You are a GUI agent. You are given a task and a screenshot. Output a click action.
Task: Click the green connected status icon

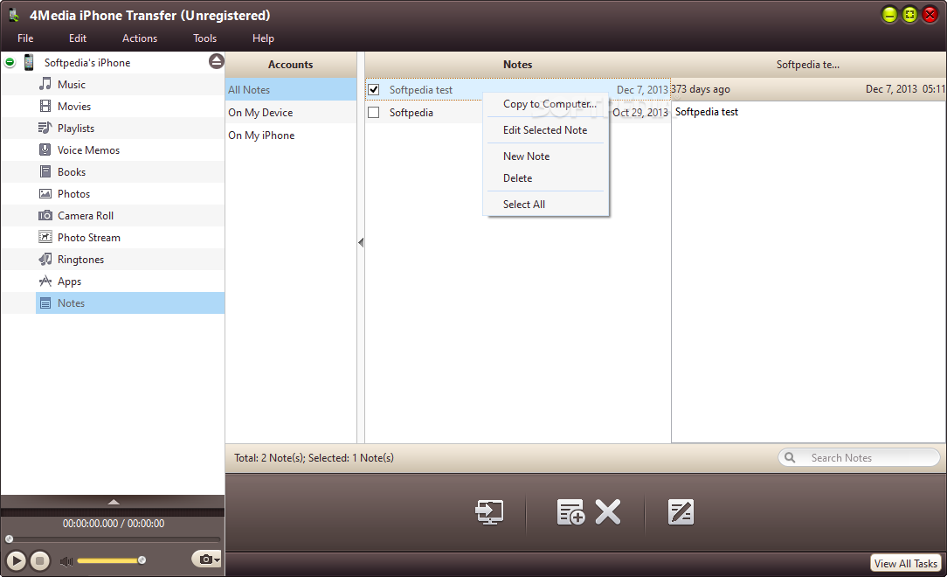(x=10, y=62)
